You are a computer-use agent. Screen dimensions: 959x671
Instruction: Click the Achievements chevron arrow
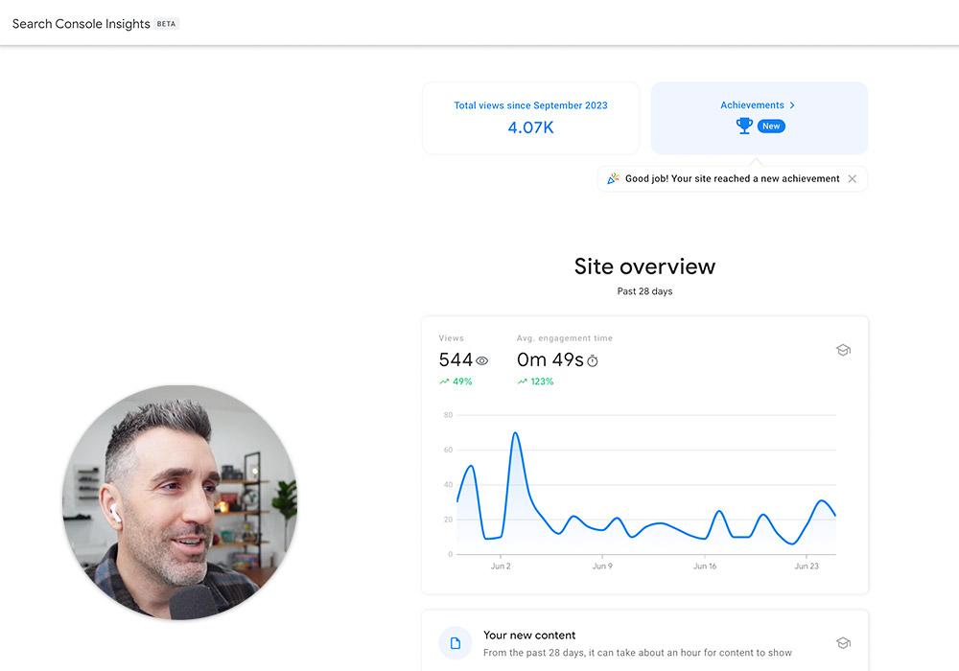tap(792, 105)
